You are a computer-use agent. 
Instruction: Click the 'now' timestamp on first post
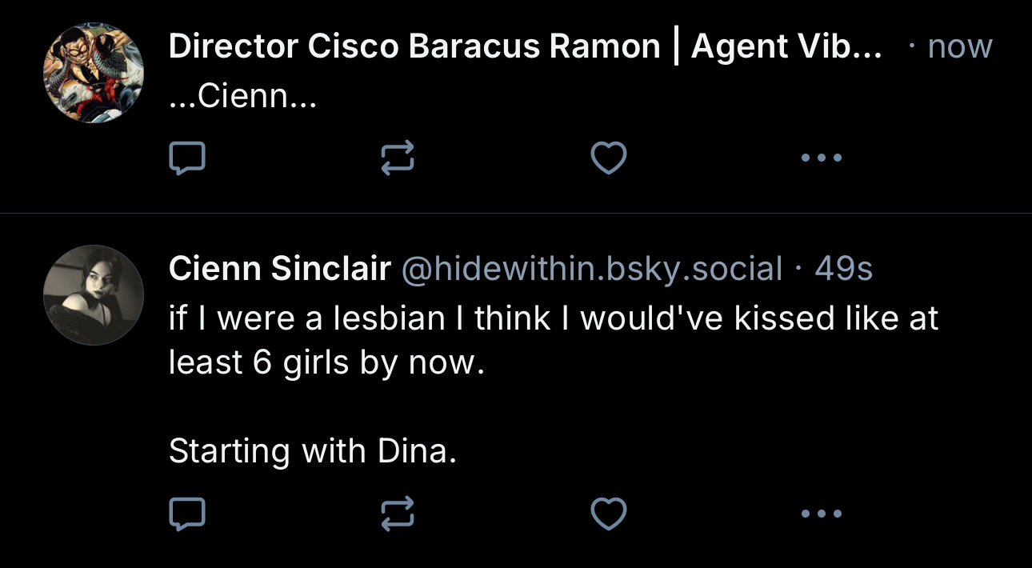coord(959,47)
